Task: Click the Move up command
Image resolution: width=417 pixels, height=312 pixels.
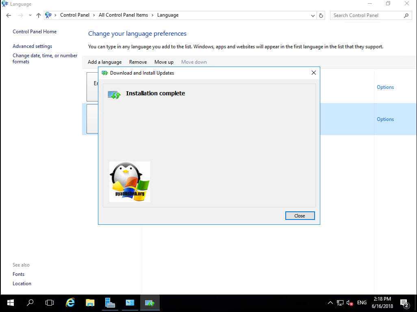Action: [164, 62]
